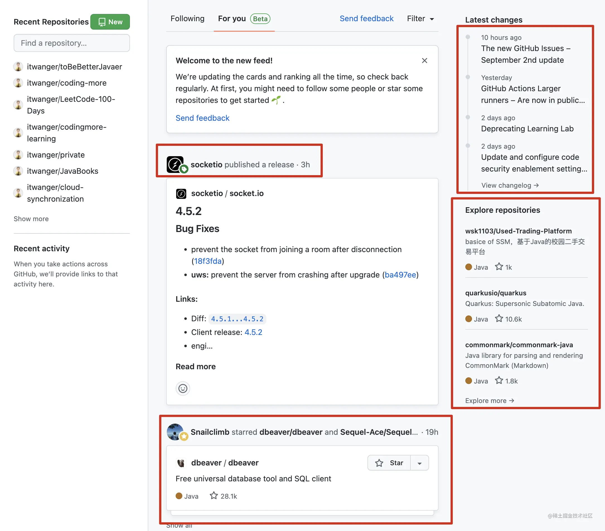605x531 pixels.
Task: Open itwanger/cloud-synchronization repository
Action: (x=55, y=193)
